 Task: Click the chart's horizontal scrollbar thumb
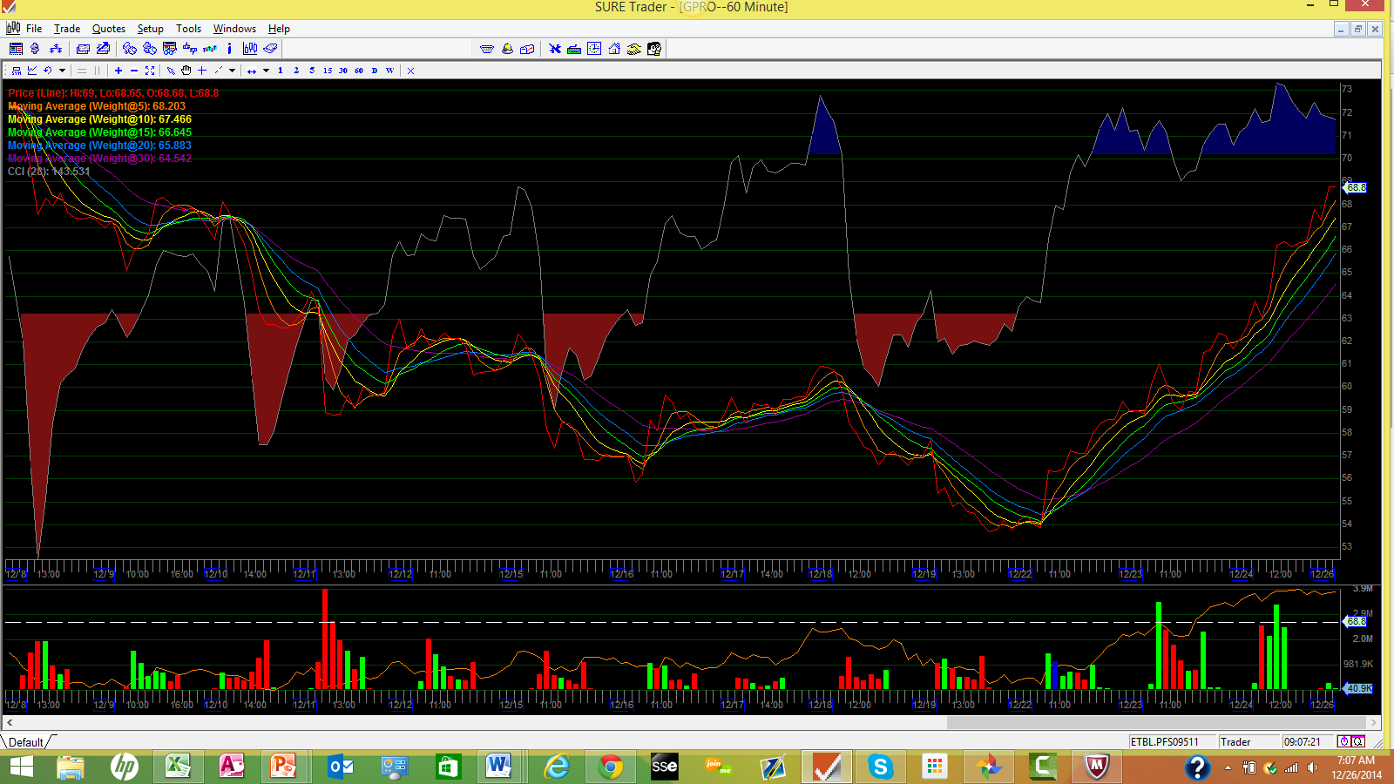click(1157, 722)
